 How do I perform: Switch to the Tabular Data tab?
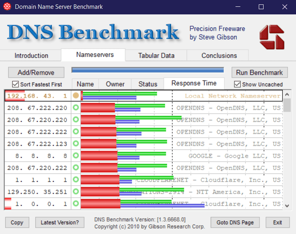click(x=156, y=56)
